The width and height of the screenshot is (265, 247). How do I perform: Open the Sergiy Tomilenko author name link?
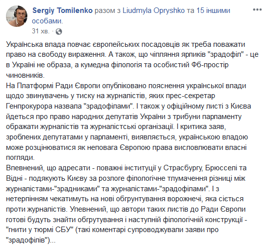(x=62, y=10)
